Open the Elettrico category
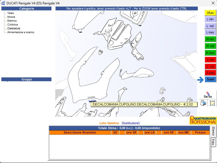217x163 pixels. 12,21
